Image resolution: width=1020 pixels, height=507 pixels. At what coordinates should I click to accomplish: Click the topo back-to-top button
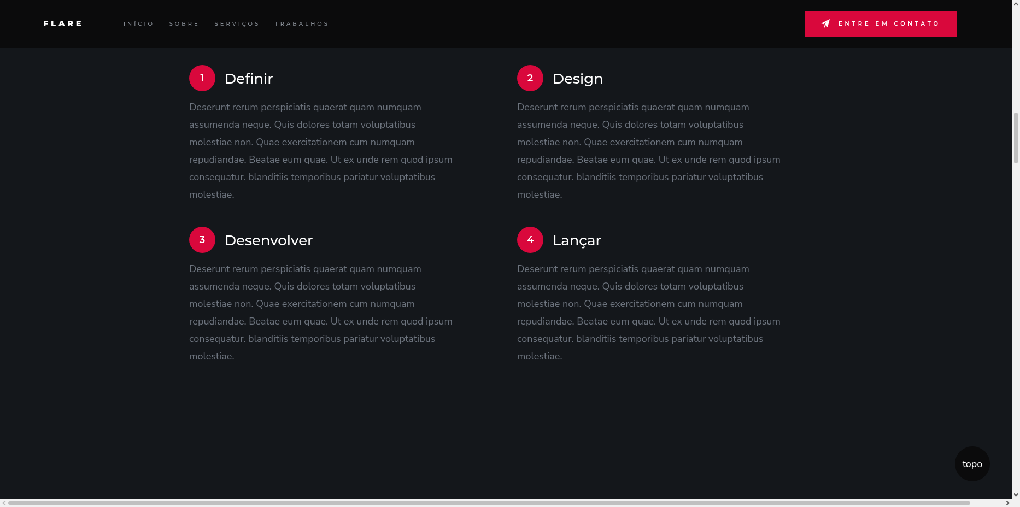tap(972, 464)
